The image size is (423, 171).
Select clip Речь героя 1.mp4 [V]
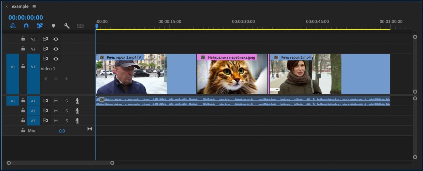point(146,74)
